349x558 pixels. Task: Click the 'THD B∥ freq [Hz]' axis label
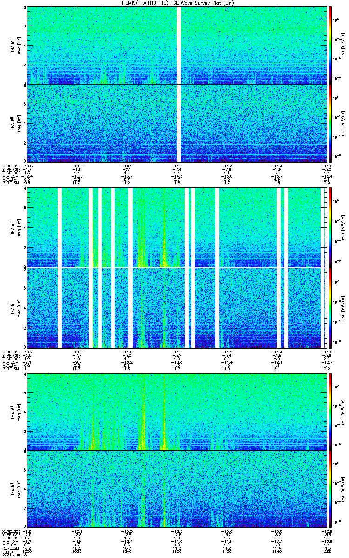coord(16,308)
